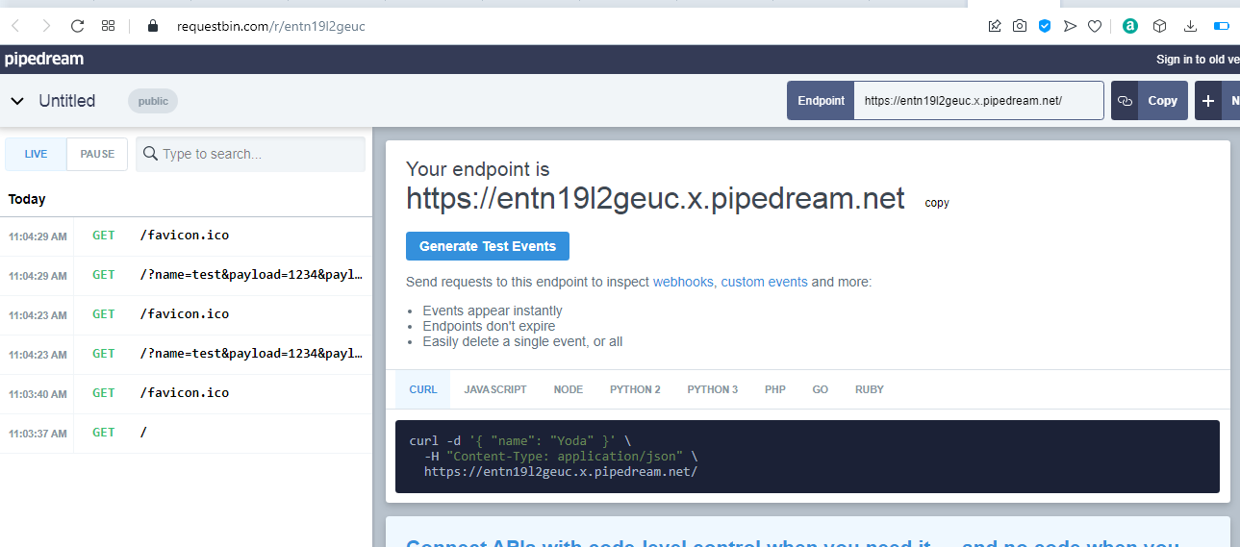Select the CURL code tab
Image resolution: width=1240 pixels, height=547 pixels.
point(423,389)
